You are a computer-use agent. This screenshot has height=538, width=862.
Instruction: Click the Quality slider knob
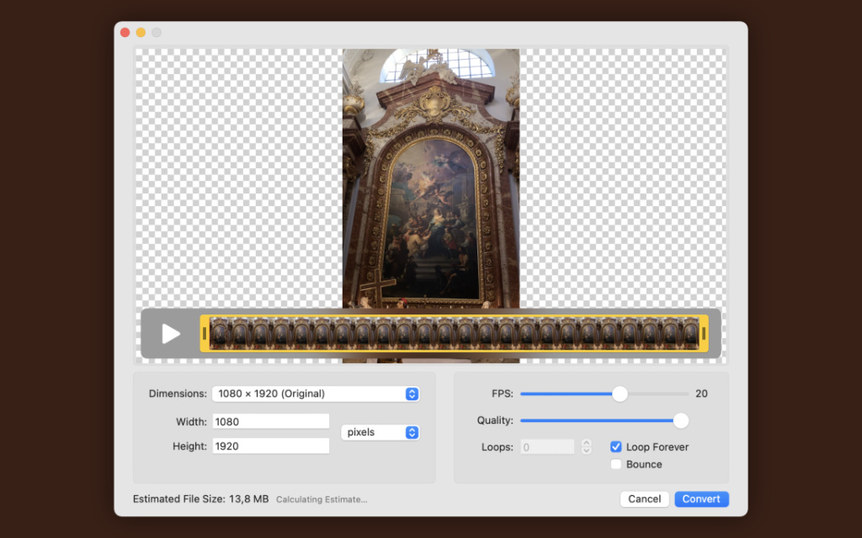tap(680, 420)
